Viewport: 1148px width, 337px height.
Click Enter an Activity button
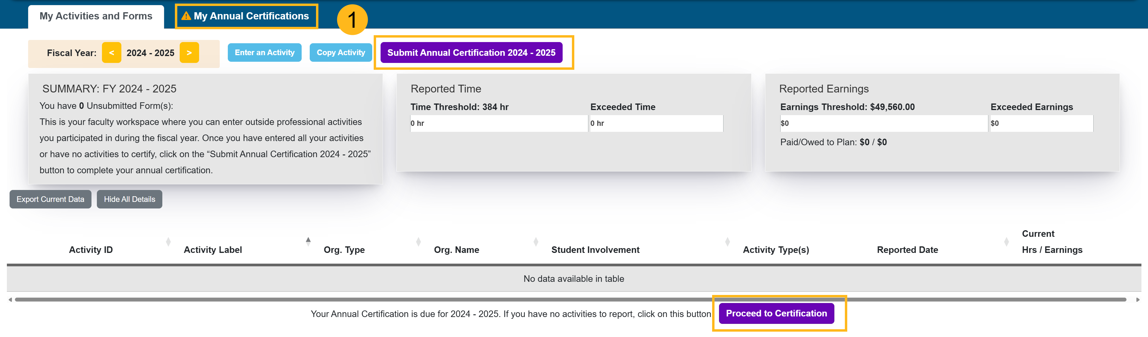click(x=264, y=53)
